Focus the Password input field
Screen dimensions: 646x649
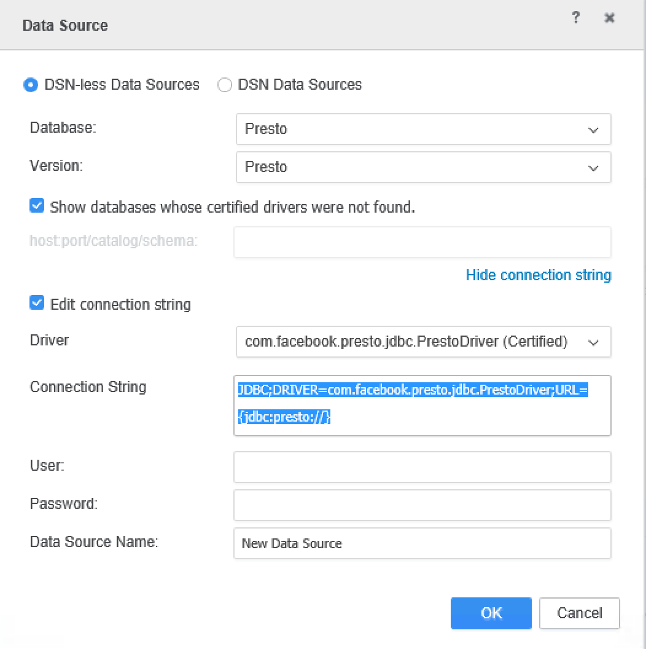[422, 505]
